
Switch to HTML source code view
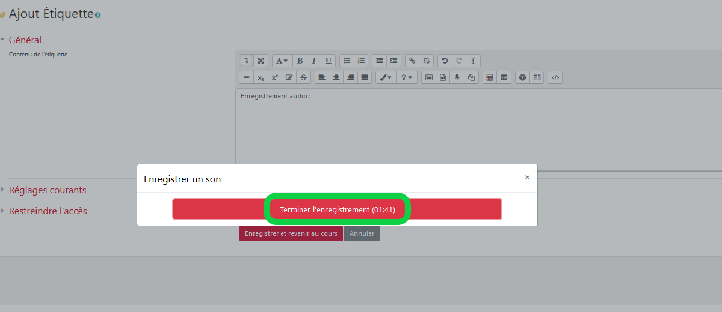(x=555, y=77)
